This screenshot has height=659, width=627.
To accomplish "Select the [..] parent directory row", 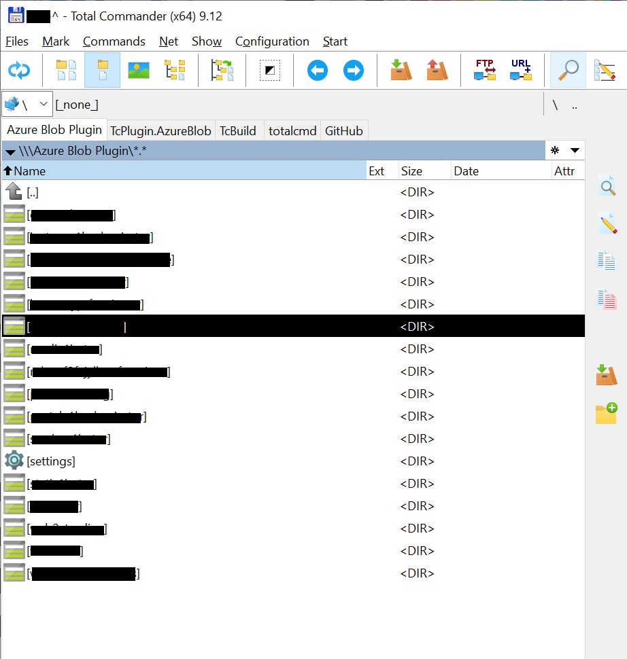I will (293, 192).
